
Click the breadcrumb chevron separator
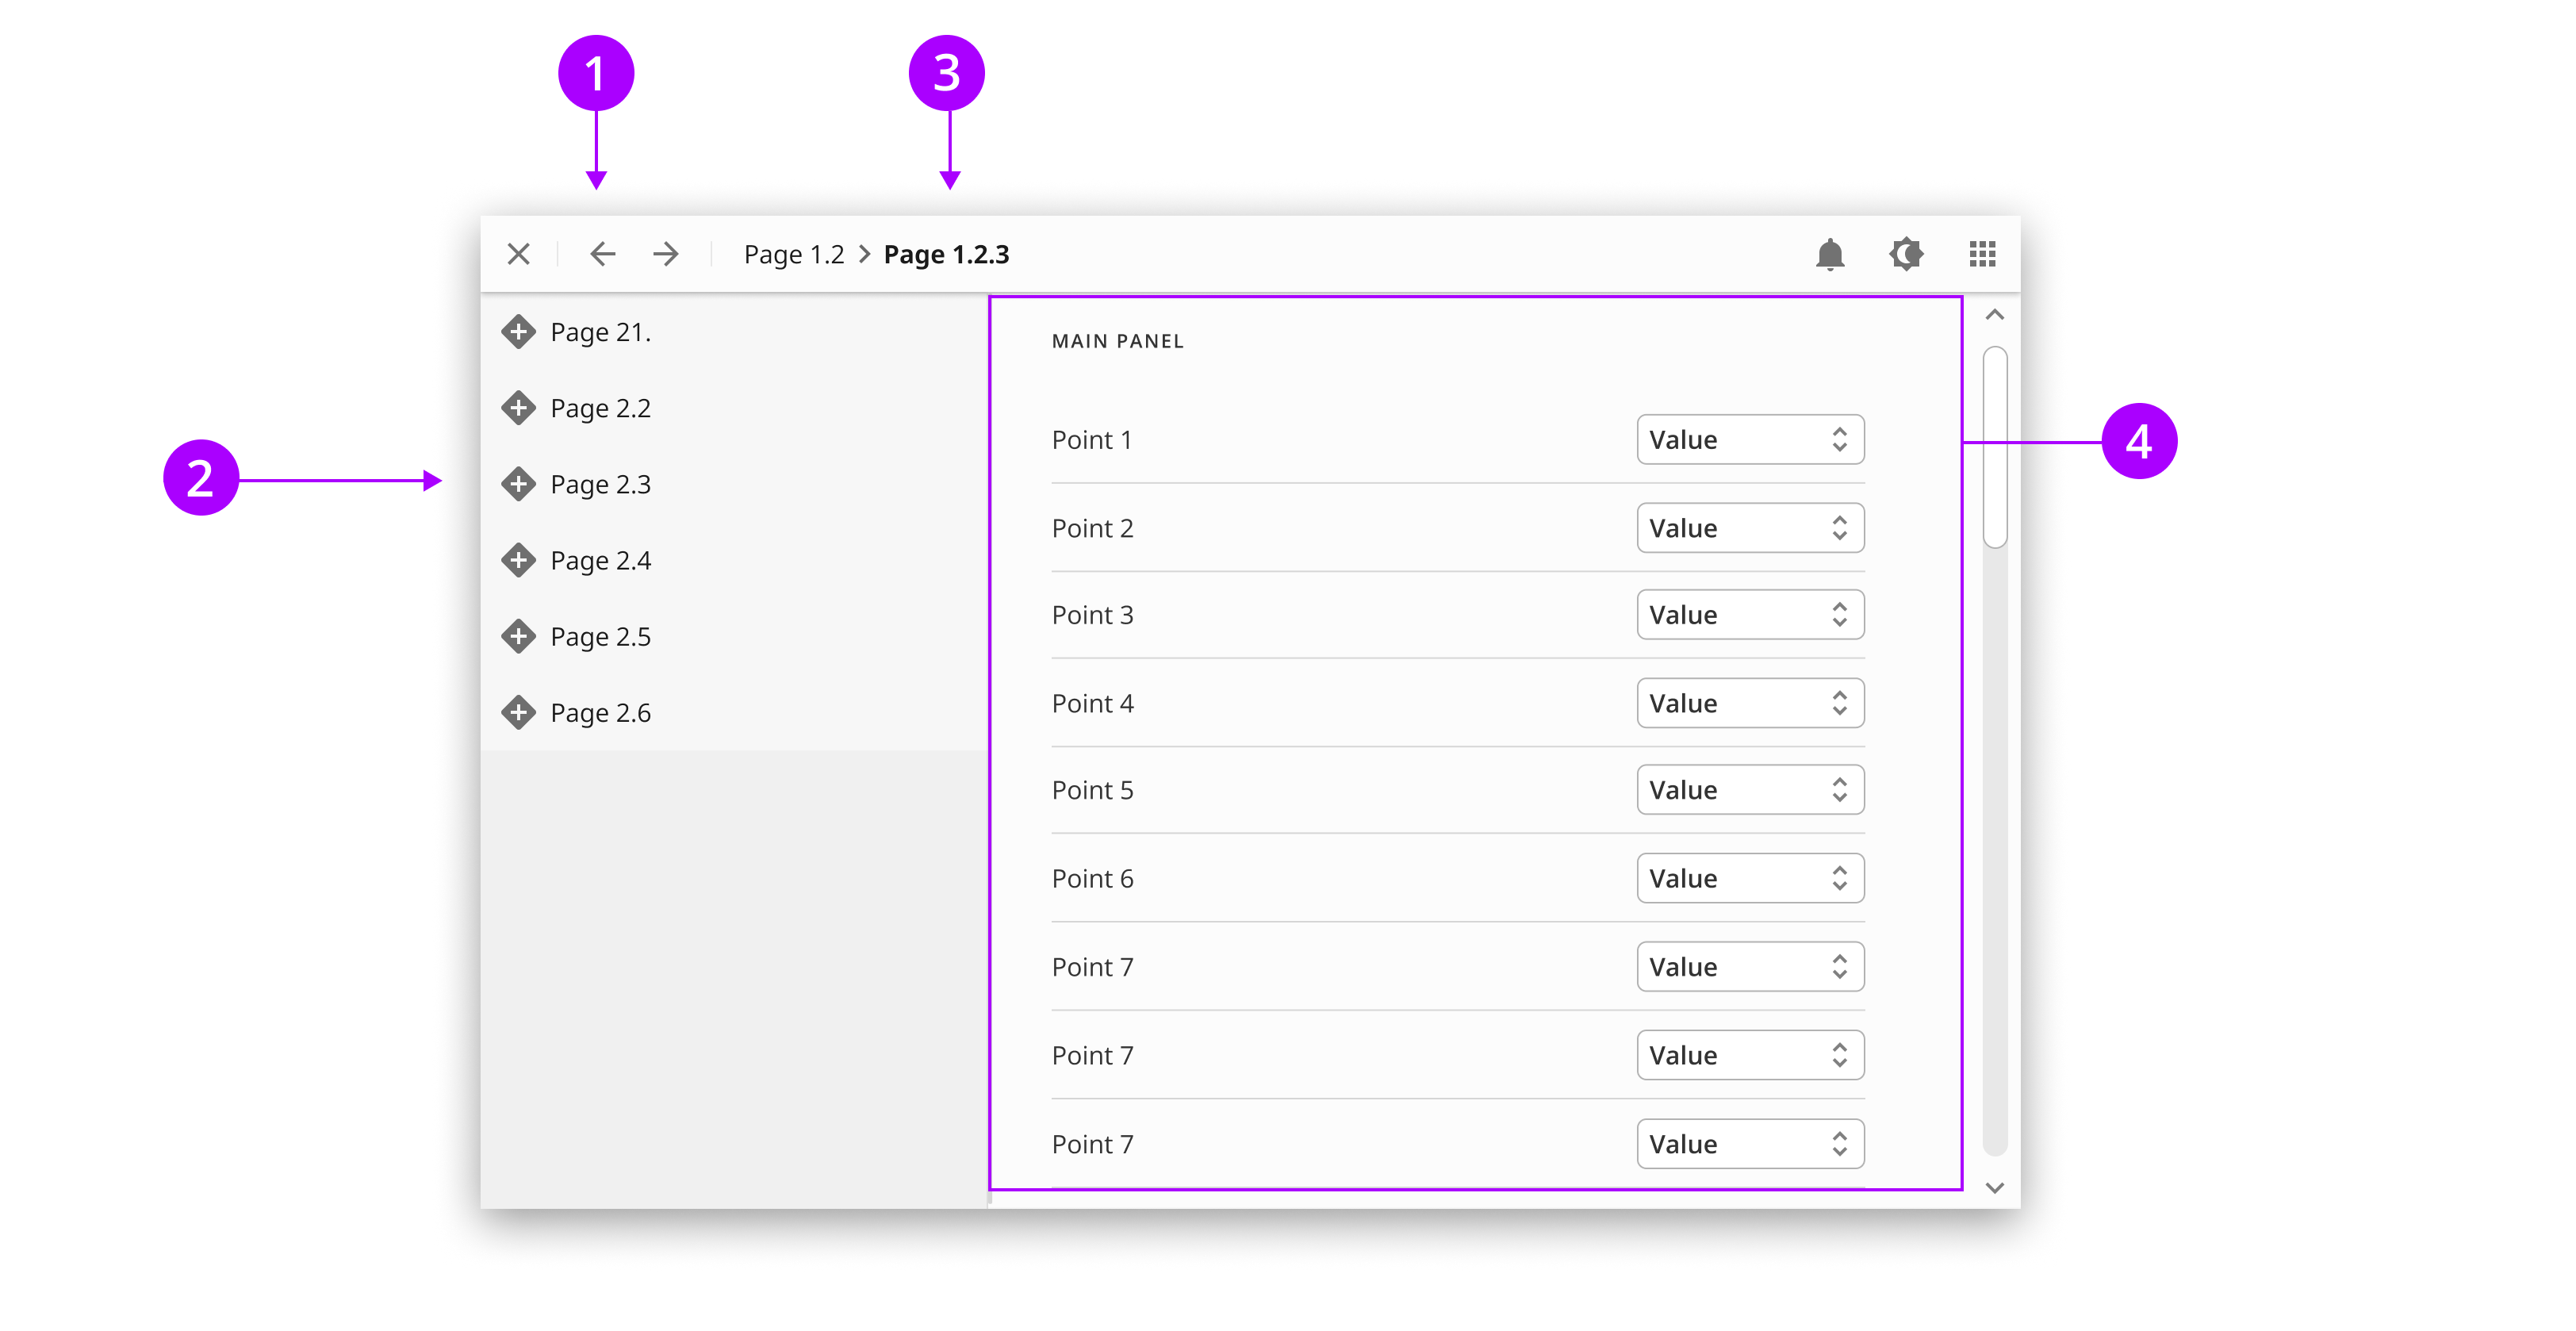click(864, 254)
